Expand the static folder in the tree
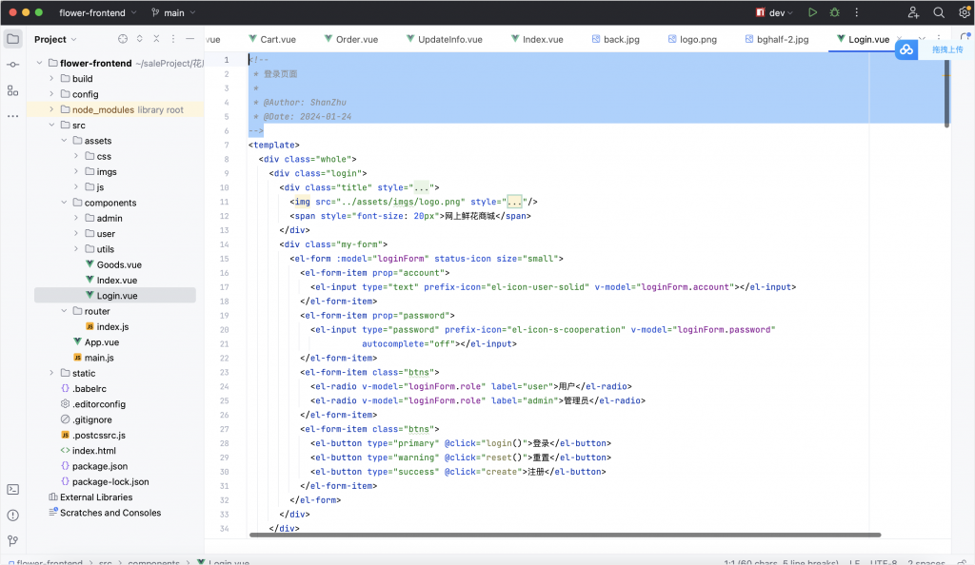 coord(51,374)
